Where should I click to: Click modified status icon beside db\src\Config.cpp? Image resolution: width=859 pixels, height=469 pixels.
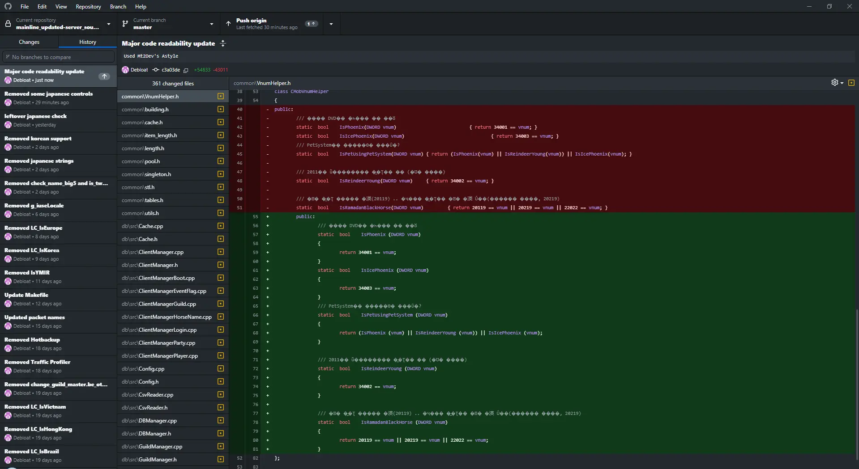click(220, 369)
